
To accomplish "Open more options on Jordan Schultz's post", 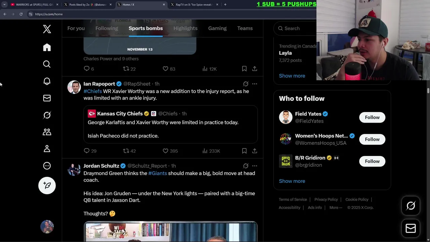I will click(255, 166).
